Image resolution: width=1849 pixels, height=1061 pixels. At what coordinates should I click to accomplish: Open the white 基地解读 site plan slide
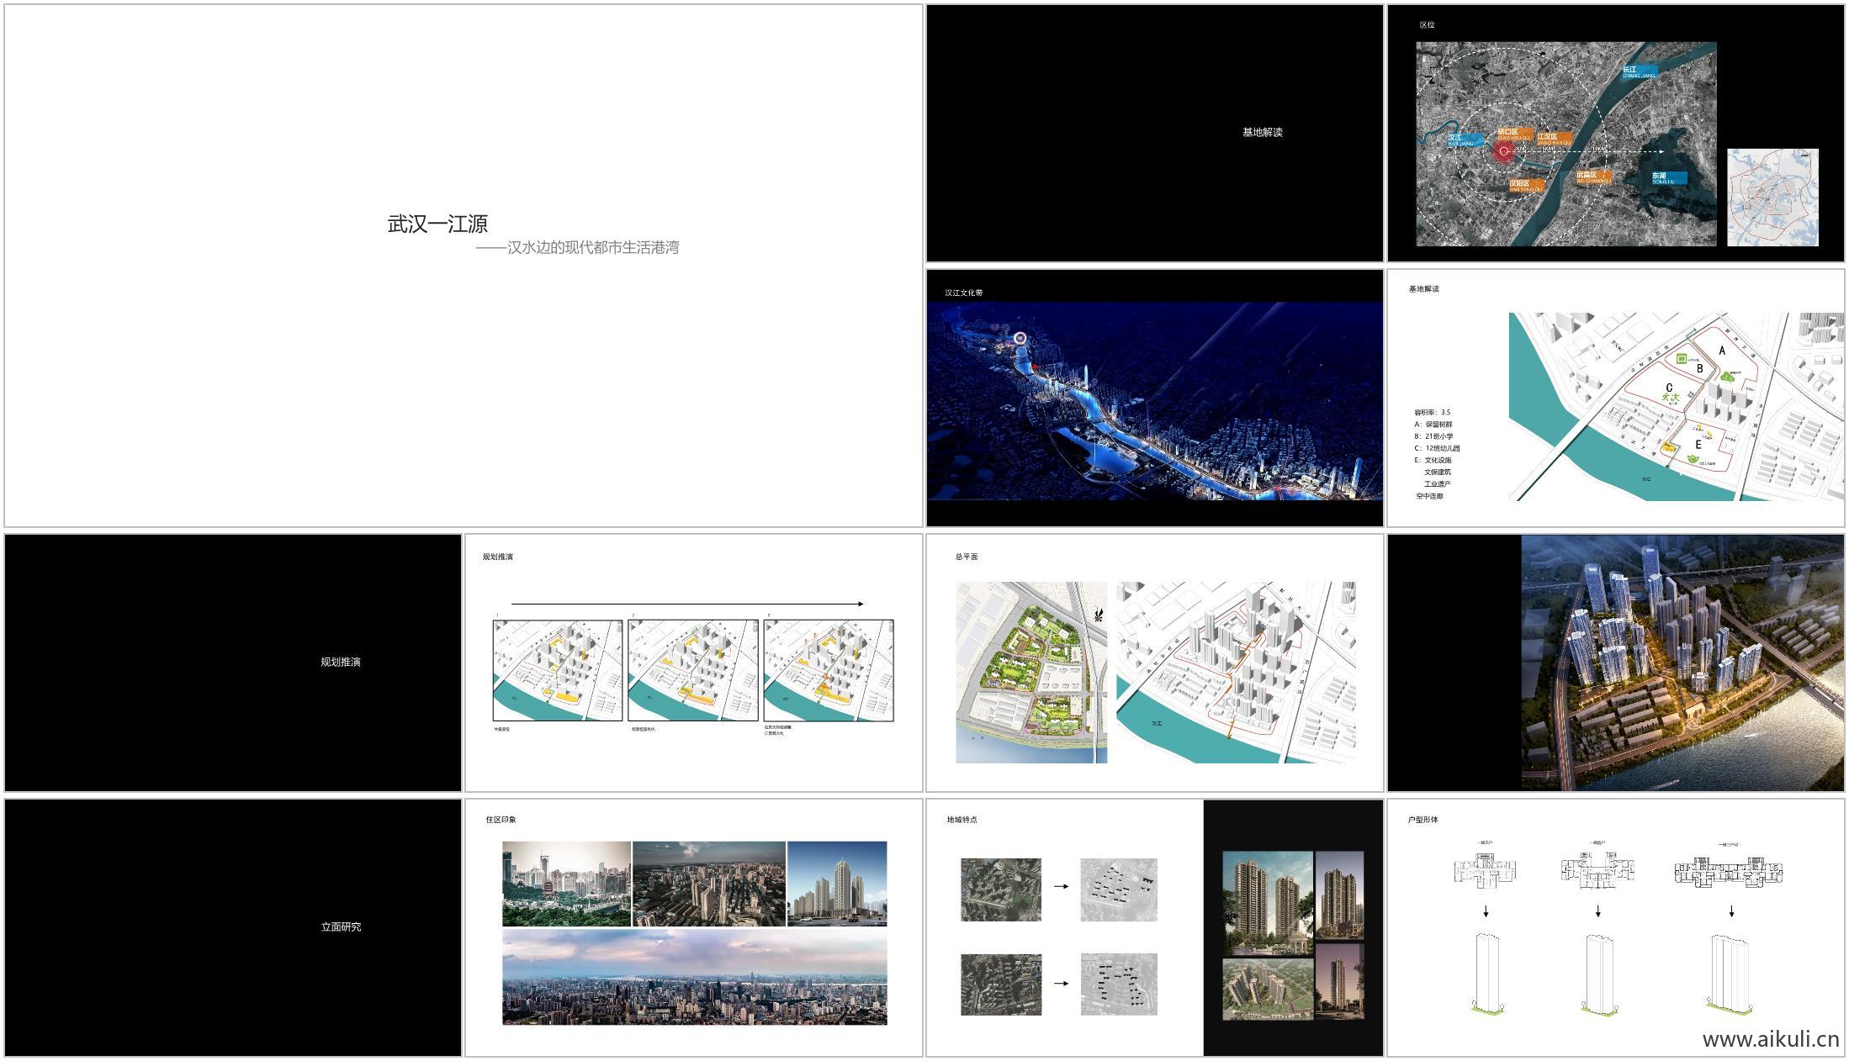point(1615,398)
